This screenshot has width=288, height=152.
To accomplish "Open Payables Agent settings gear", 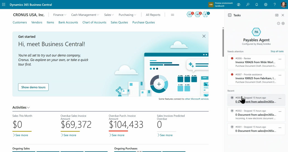I will (283, 23).
